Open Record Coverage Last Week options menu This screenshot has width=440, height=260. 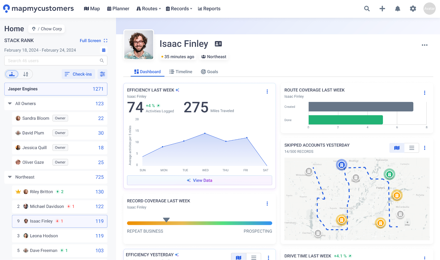pos(267,204)
